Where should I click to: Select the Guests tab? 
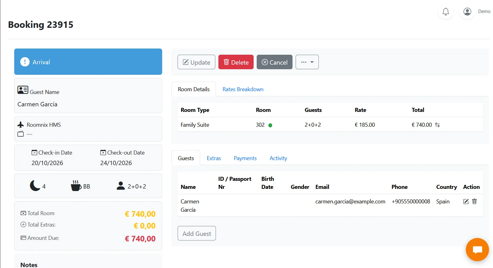(186, 158)
